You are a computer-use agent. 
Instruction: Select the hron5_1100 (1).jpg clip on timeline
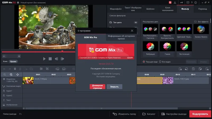[185, 80]
